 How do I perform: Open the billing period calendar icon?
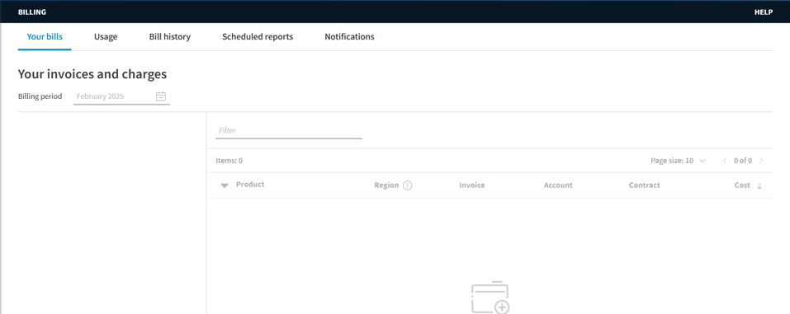(161, 96)
